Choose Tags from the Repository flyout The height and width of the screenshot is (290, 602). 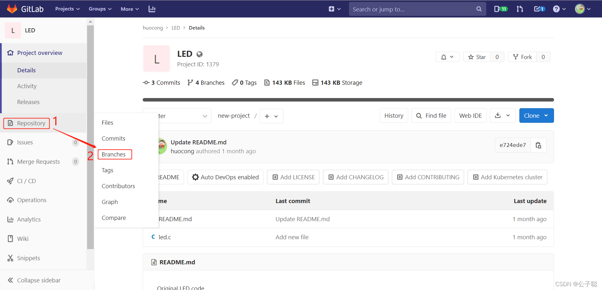[x=107, y=170]
